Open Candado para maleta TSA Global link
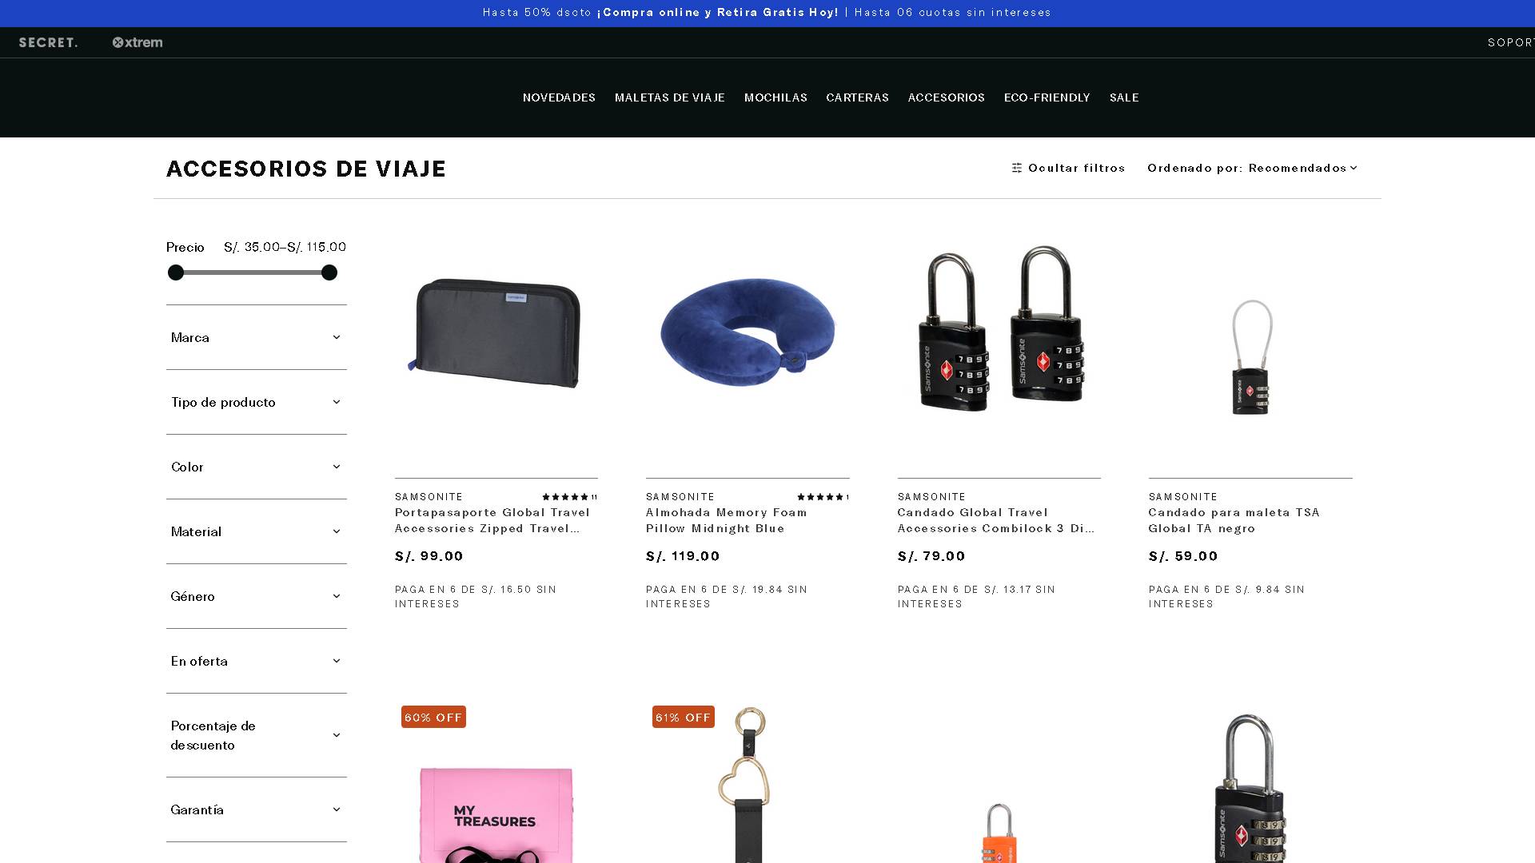Screen dimensions: 1535x863 (1234, 520)
